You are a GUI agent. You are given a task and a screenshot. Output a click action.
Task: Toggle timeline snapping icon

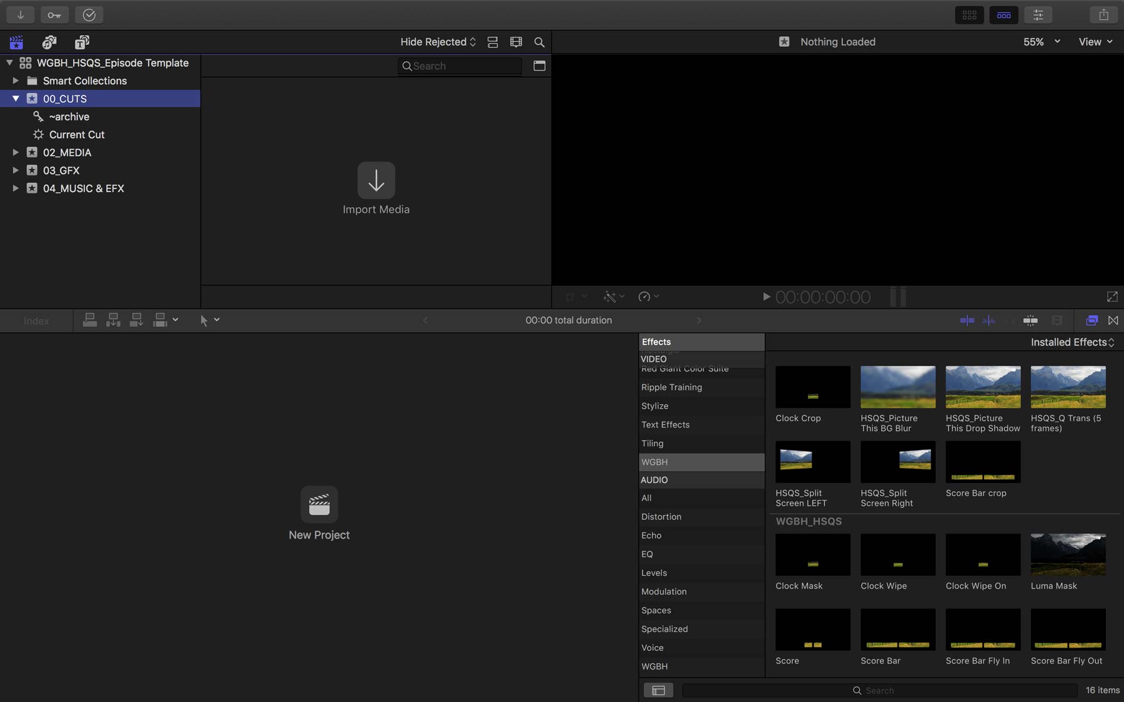click(1030, 320)
